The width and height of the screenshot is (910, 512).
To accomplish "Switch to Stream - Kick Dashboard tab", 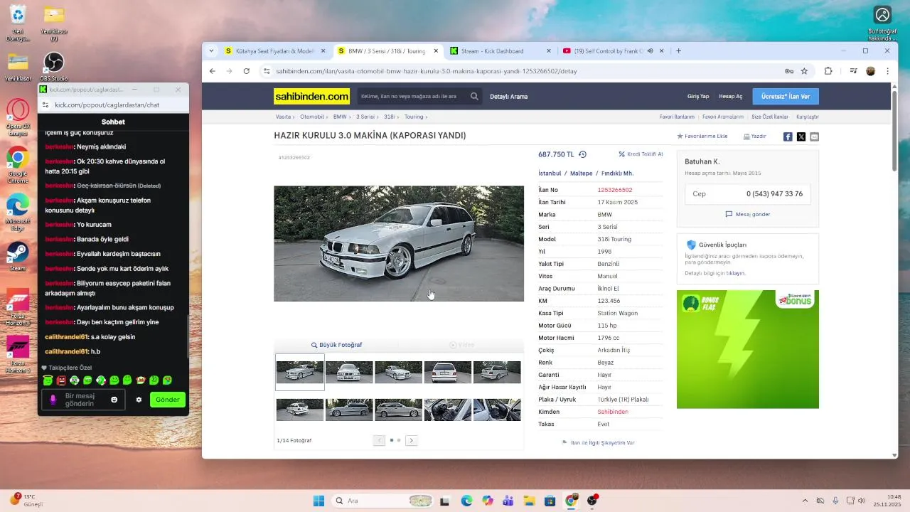I will pyautogui.click(x=500, y=51).
